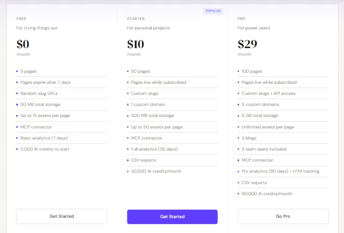Viewport: 344px width, 233px height.
Task: Click '60,000 AI credits/month' item
Action: pos(267,193)
